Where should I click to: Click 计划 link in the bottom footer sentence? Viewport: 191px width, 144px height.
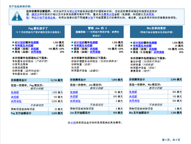(73, 122)
